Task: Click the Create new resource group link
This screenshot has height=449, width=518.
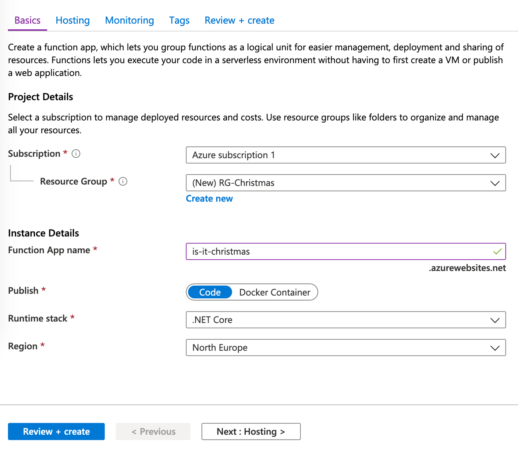Action: pyautogui.click(x=209, y=198)
